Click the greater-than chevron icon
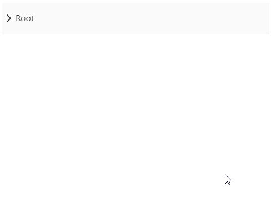Screen dimensions: 272x212 9,18
